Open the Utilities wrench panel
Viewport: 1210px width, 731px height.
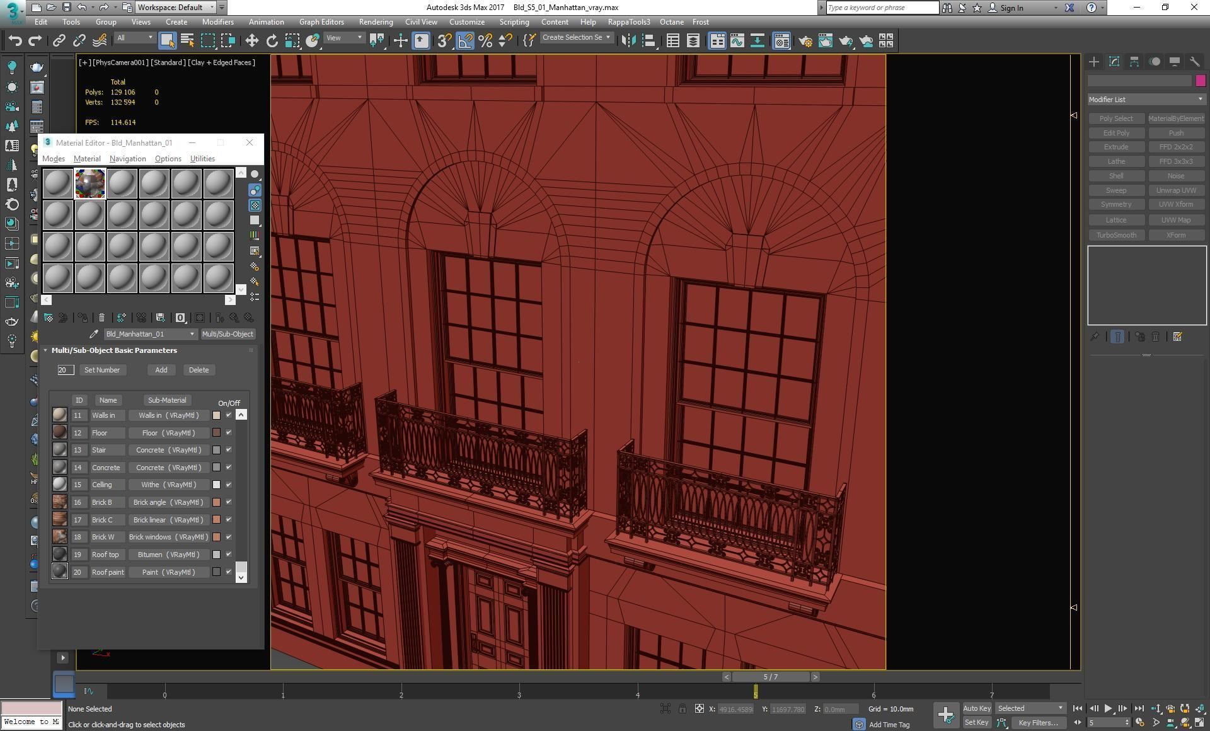coord(1195,62)
